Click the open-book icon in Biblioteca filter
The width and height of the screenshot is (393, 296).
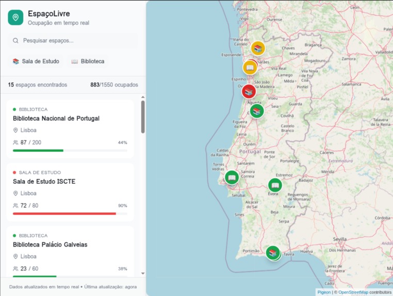pyautogui.click(x=74, y=61)
